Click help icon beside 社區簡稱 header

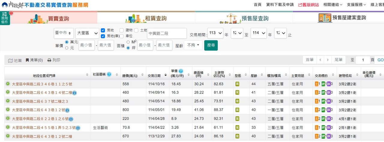(x=109, y=74)
